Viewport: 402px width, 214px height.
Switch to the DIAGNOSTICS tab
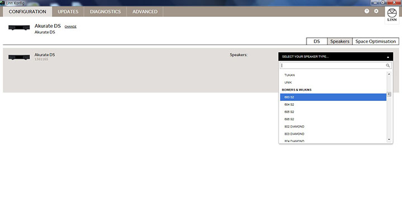106,12
